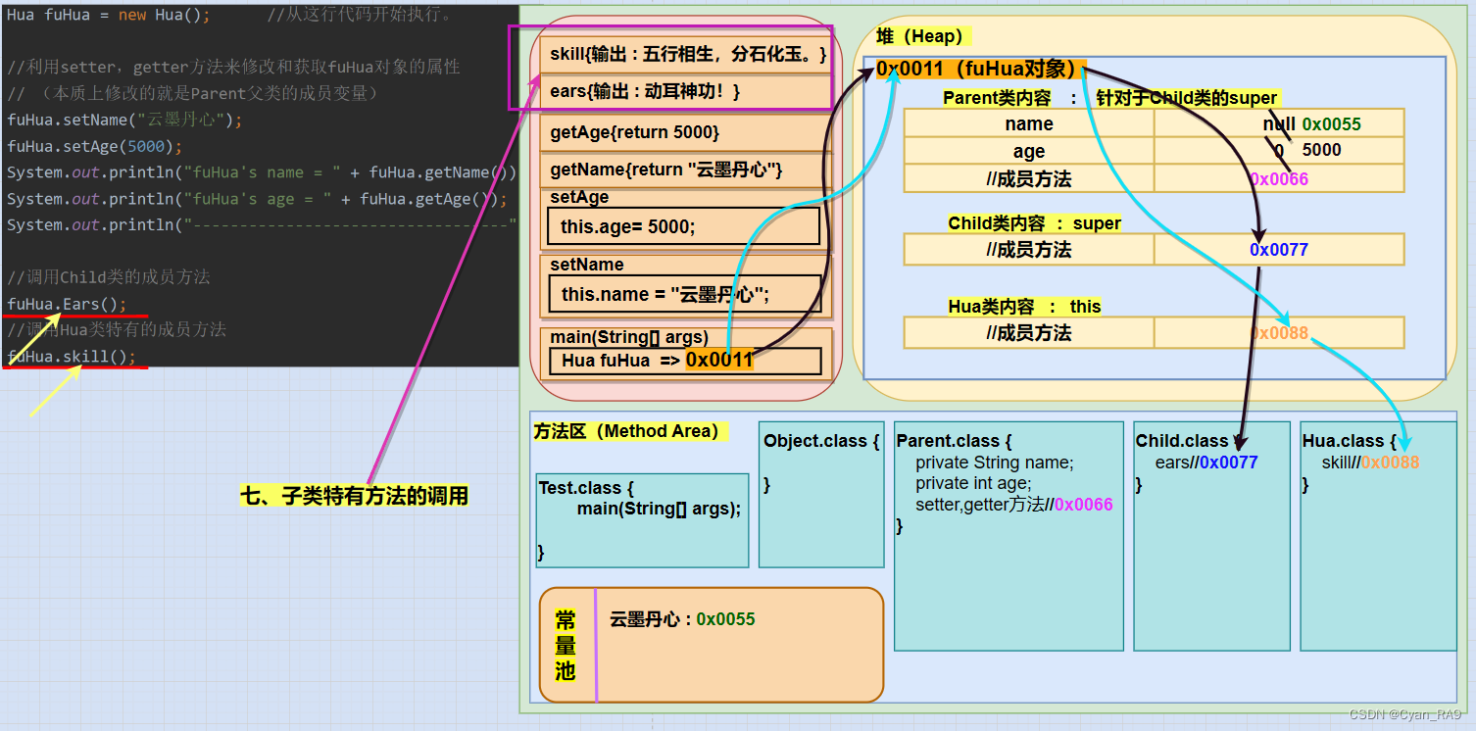Select the 'Test.class {' box title
1476x731 pixels.
[586, 488]
